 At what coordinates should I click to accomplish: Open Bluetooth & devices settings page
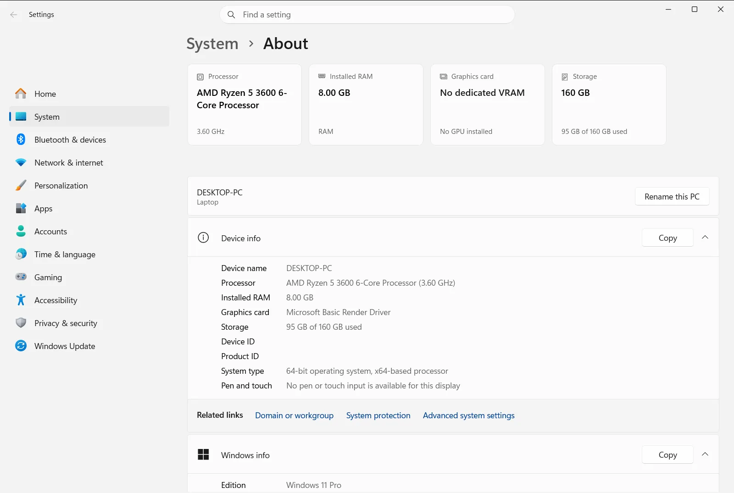[x=89, y=139]
